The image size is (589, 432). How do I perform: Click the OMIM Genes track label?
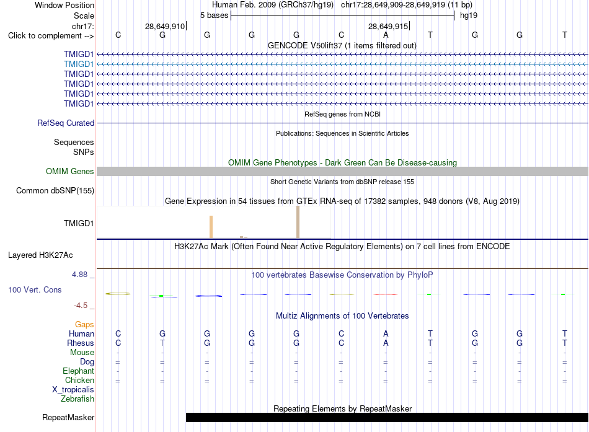point(70,171)
